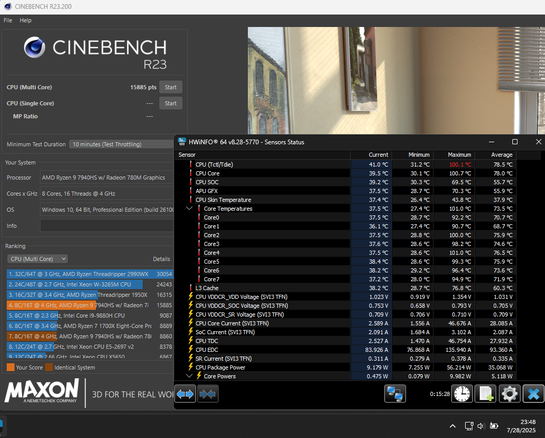Click the HWiNFO expand columns arrows button

coord(185,394)
